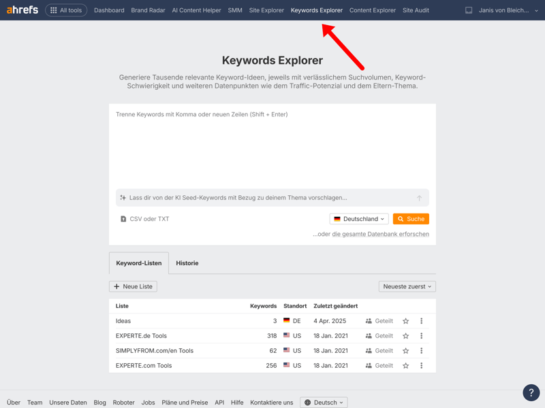Viewport: 545px width, 408px height.
Task: Create a list with Neue Liste button
Action: point(133,286)
